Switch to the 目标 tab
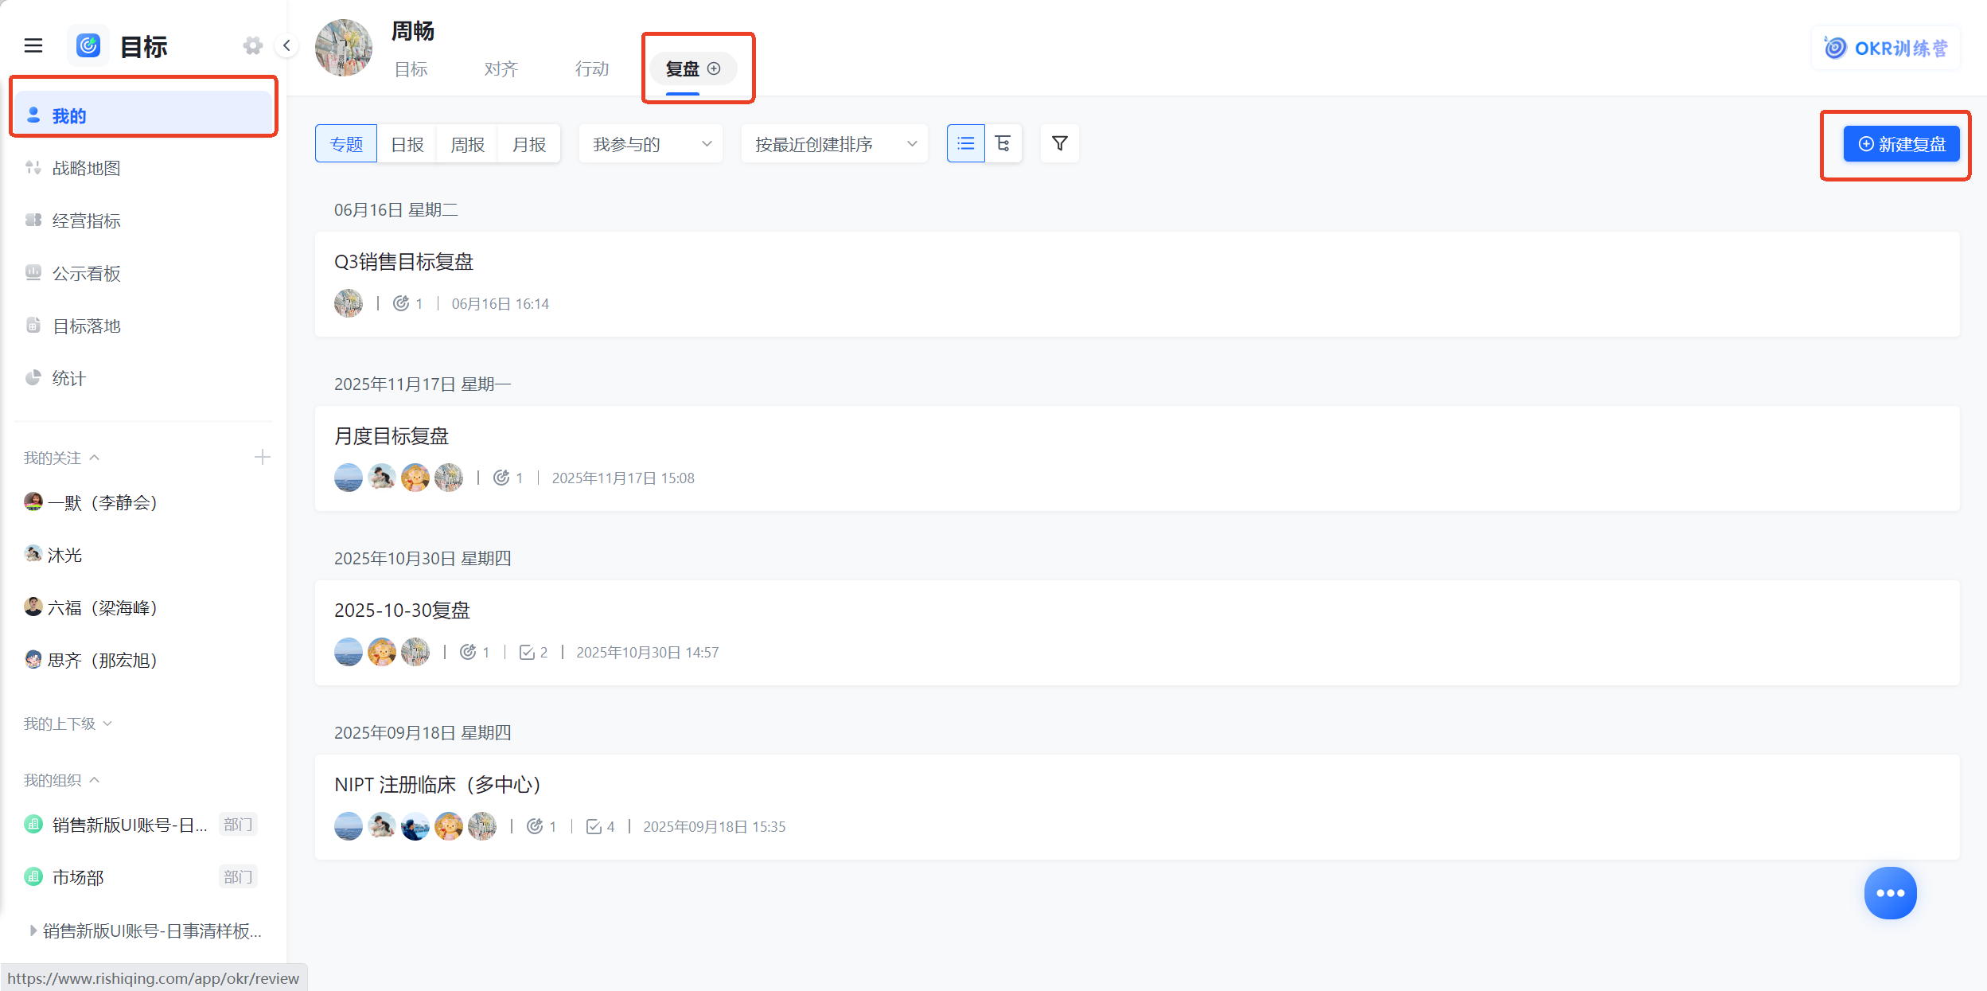1987x991 pixels. pyautogui.click(x=411, y=69)
